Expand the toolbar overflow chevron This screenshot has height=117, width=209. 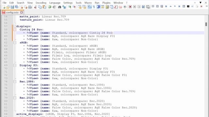click(x=207, y=6)
